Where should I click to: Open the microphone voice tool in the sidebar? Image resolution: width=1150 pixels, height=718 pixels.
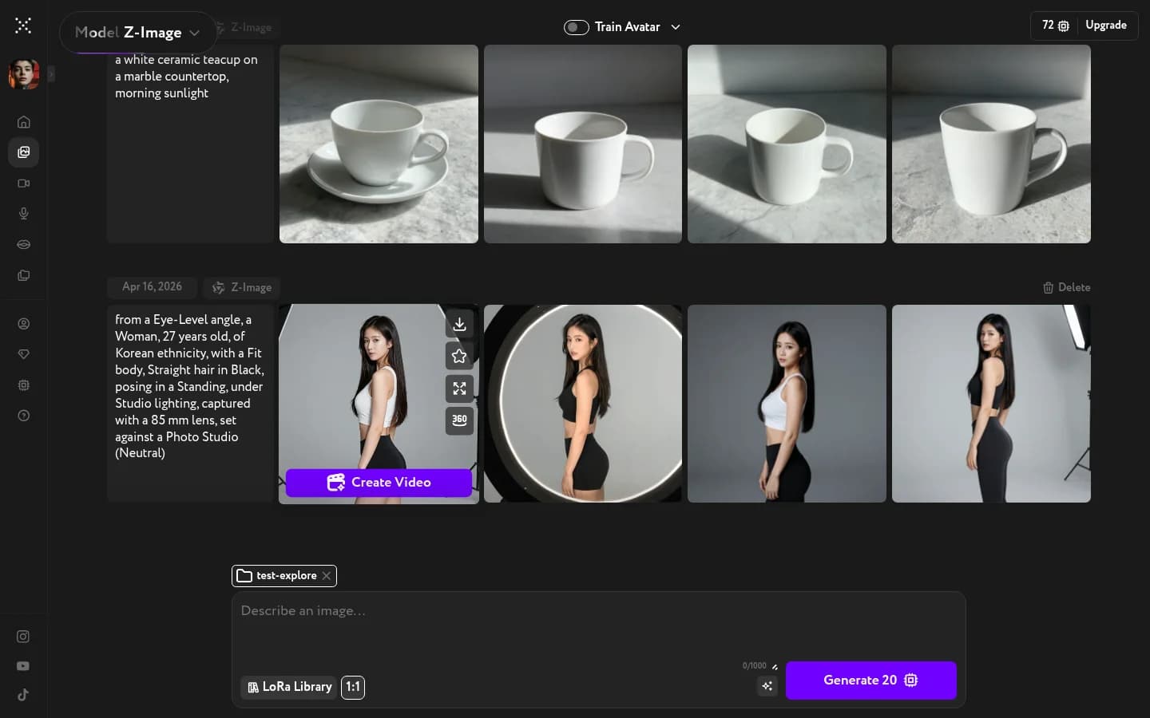point(24,213)
